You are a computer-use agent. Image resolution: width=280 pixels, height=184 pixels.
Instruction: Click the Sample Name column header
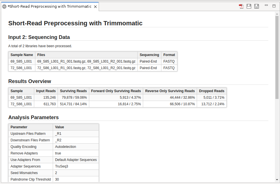tap(22, 55)
